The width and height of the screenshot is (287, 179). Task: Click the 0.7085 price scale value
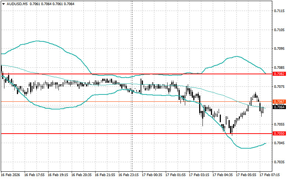coord(280,68)
